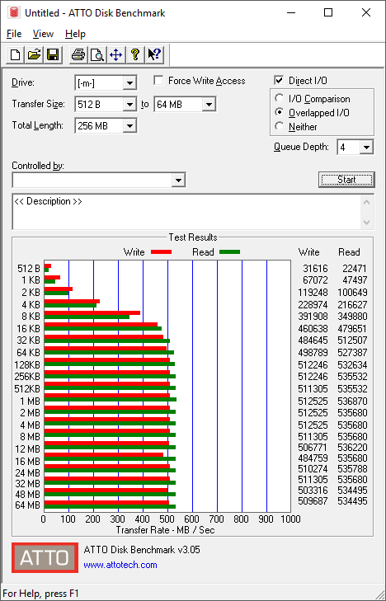Click the Print toolbar icon
The width and height of the screenshot is (386, 601).
[x=78, y=54]
